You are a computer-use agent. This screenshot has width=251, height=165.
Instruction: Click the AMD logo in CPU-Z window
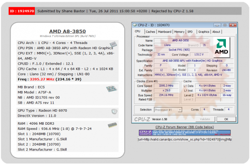point(221,47)
